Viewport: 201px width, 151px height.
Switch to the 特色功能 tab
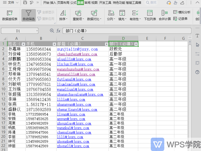pyautogui.click(x=119, y=3)
